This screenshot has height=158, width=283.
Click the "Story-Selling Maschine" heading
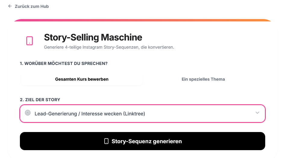pyautogui.click(x=93, y=37)
